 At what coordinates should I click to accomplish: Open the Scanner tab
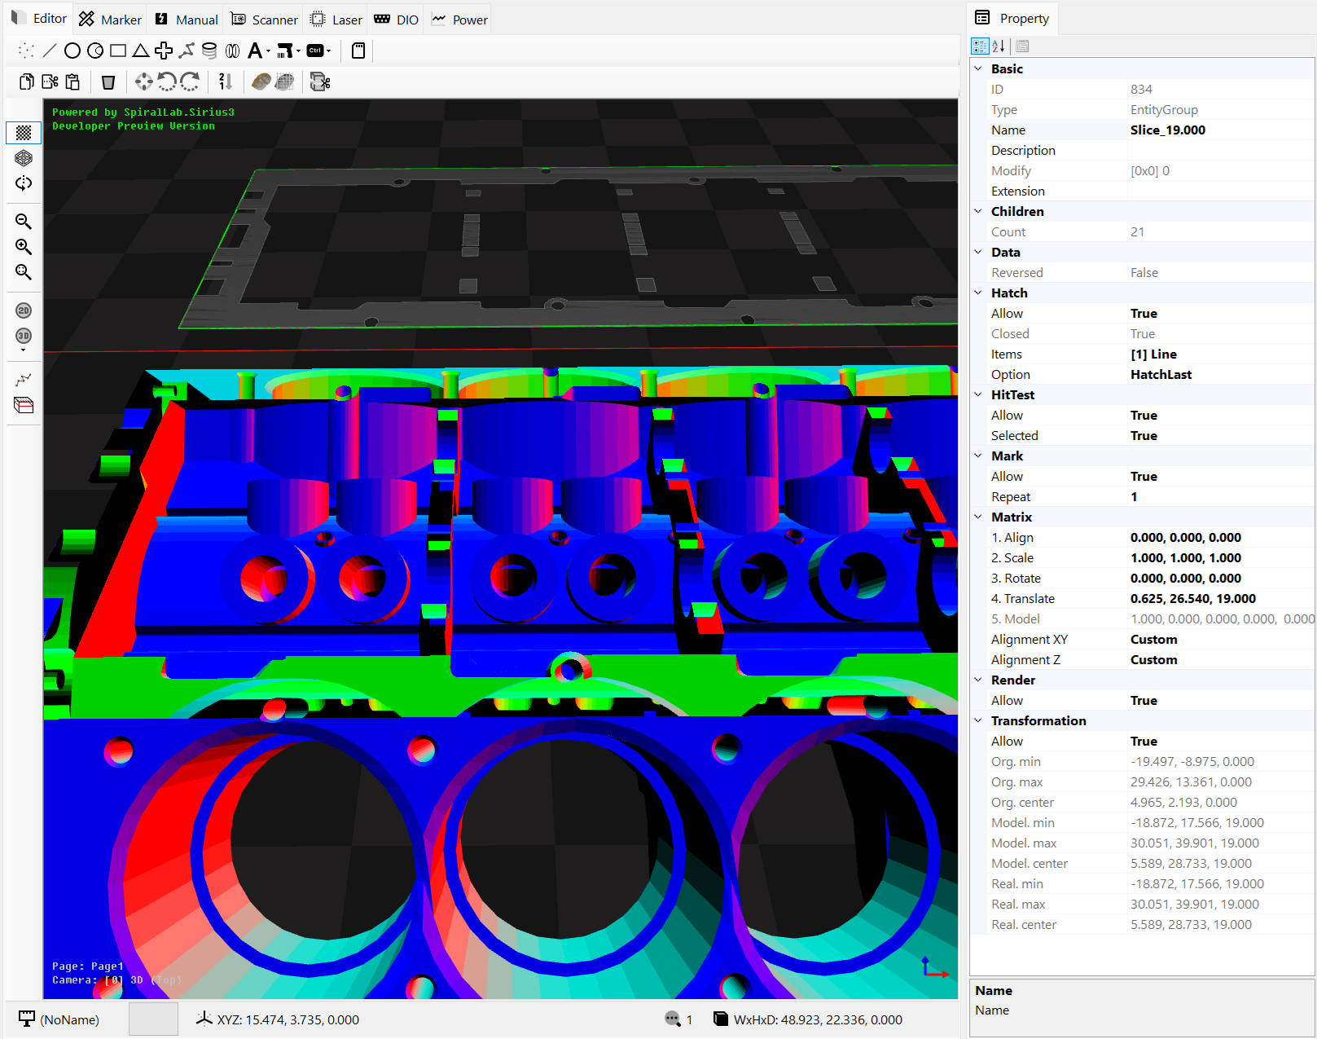tap(265, 20)
